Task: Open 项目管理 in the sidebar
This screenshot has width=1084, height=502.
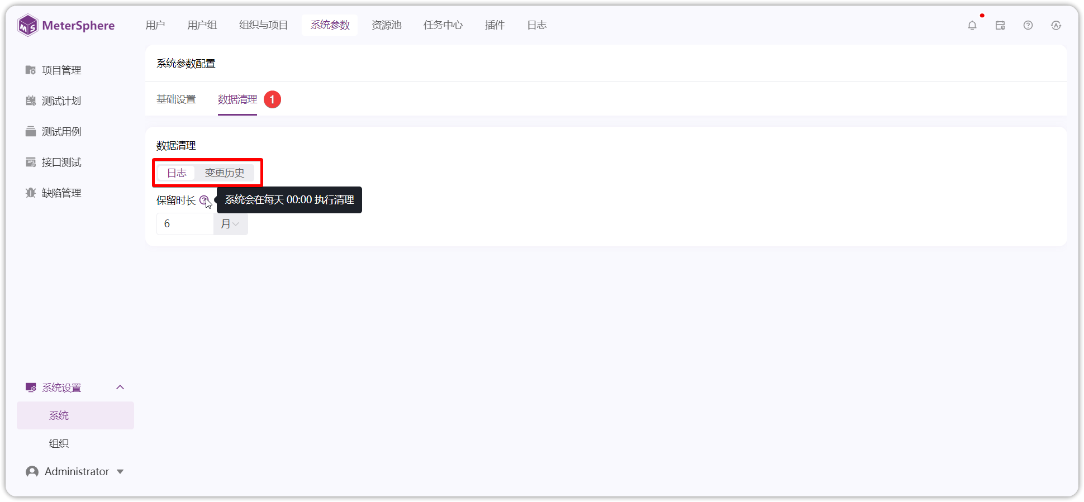Action: pos(53,70)
